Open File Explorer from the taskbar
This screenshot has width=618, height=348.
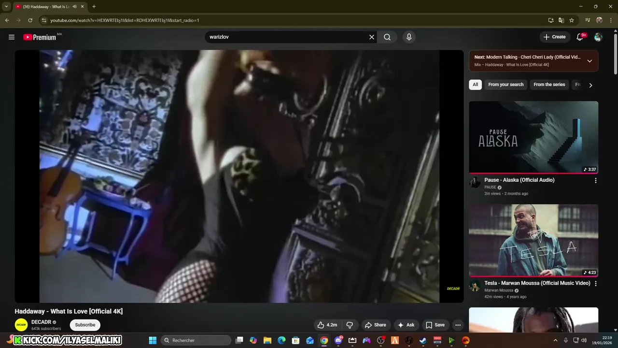pos(267,340)
